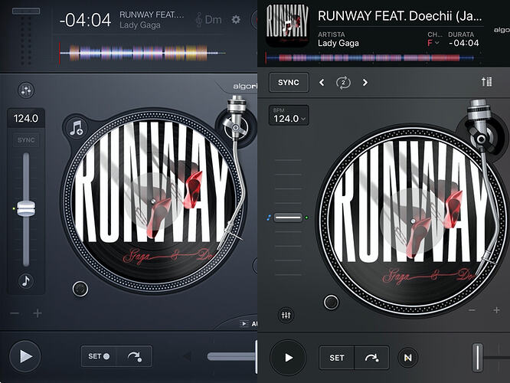
Task: Click left deck waveform overview
Action: click(142, 53)
